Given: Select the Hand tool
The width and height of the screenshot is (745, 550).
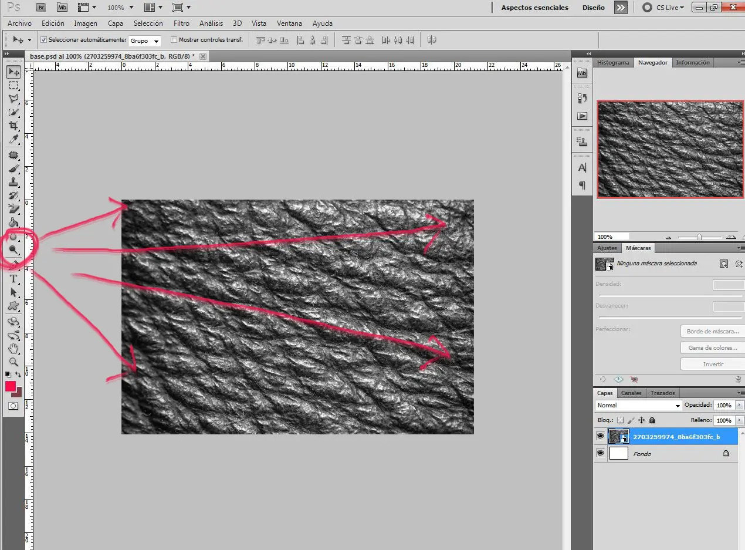Looking at the screenshot, I should click(x=13, y=349).
